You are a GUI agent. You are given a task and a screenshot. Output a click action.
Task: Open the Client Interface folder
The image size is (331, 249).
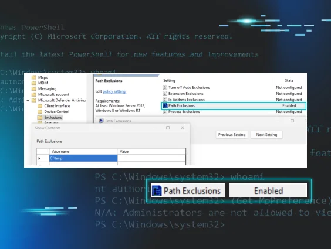coord(57,106)
